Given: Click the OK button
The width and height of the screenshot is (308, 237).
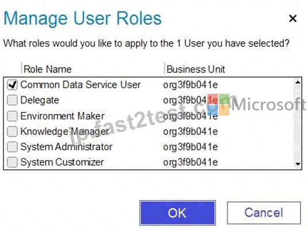Looking at the screenshot, I should [178, 213].
